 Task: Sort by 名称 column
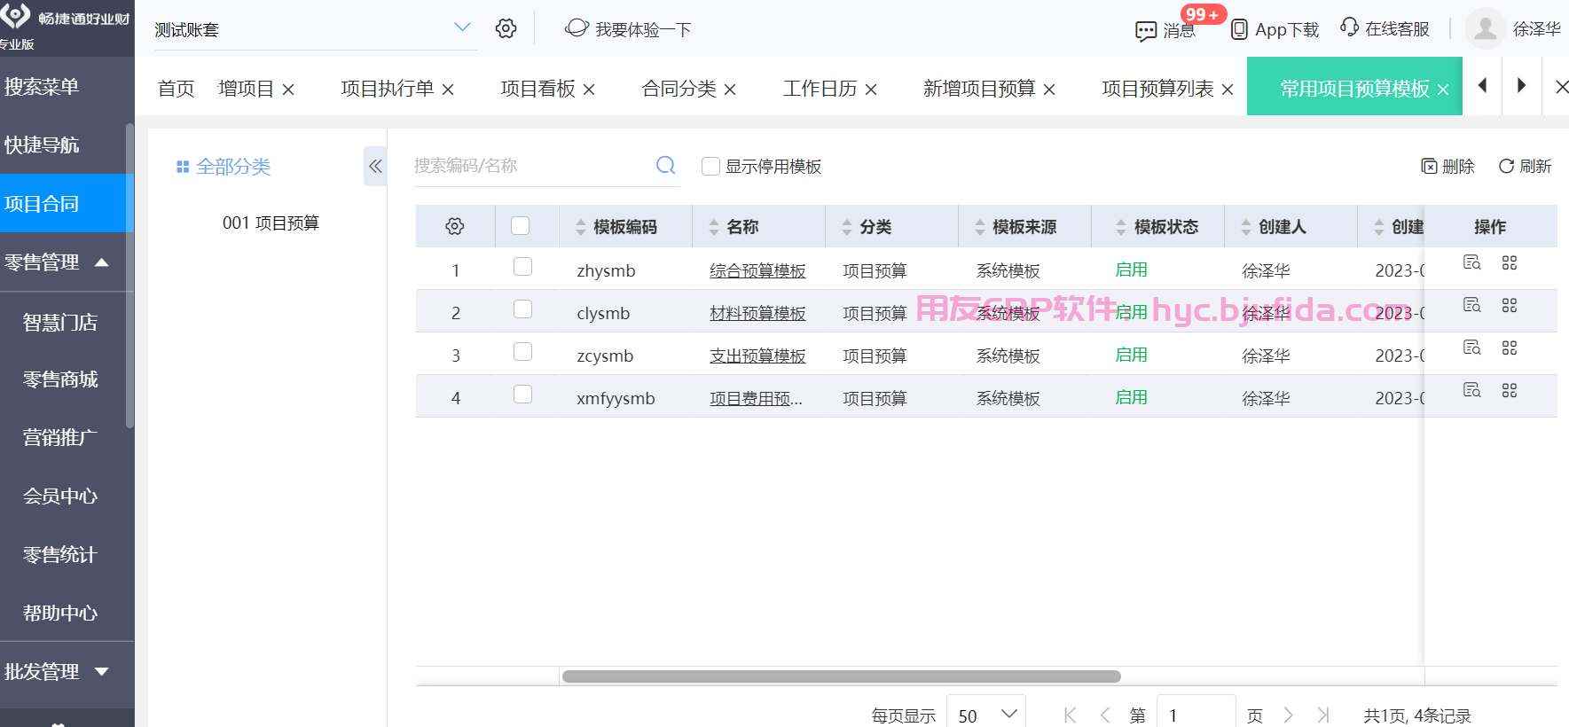click(714, 227)
